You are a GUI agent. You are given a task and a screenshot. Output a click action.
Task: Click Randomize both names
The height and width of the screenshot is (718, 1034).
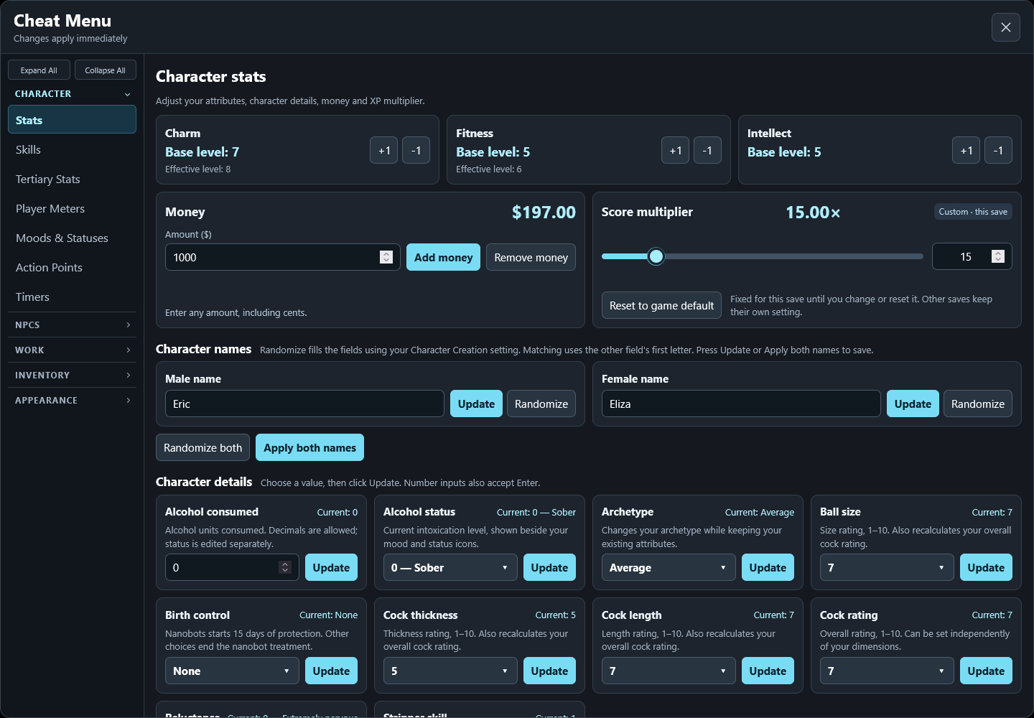[203, 447]
